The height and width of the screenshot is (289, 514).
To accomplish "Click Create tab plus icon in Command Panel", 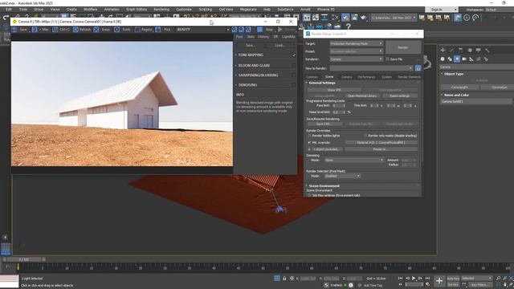I will pos(443,50).
